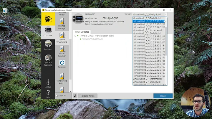Viewport: 212px width, 119px height.
Task: Pick VirtualWorld_2_3 Daily Build list entry
Action: click(149, 18)
